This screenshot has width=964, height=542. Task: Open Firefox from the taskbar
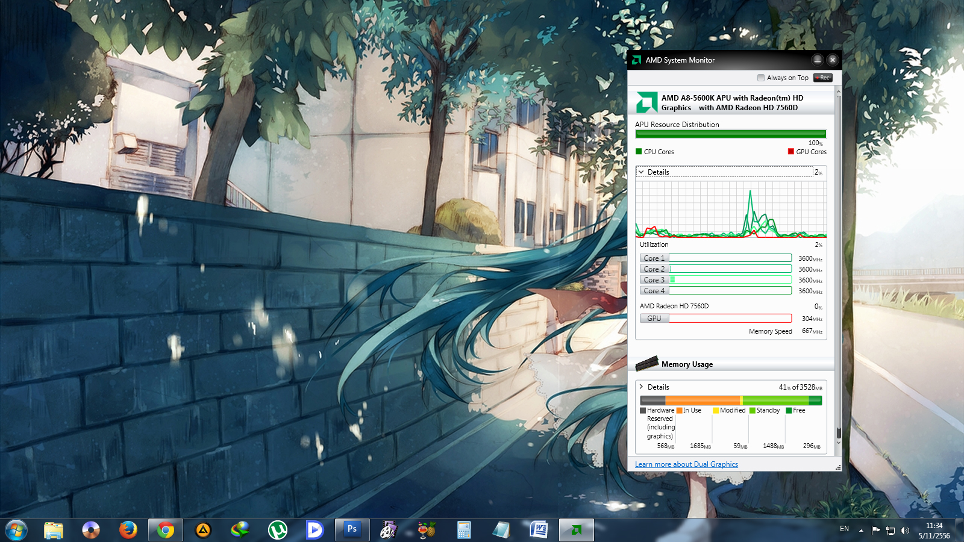click(128, 530)
